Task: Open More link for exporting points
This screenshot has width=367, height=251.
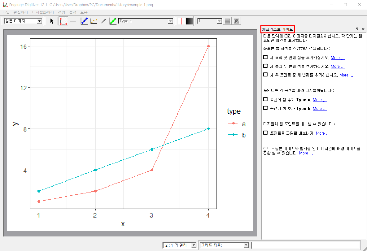Action: (x=322, y=133)
